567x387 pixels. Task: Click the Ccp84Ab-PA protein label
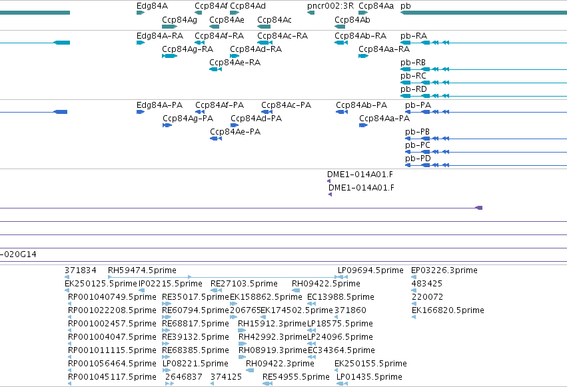(361, 105)
